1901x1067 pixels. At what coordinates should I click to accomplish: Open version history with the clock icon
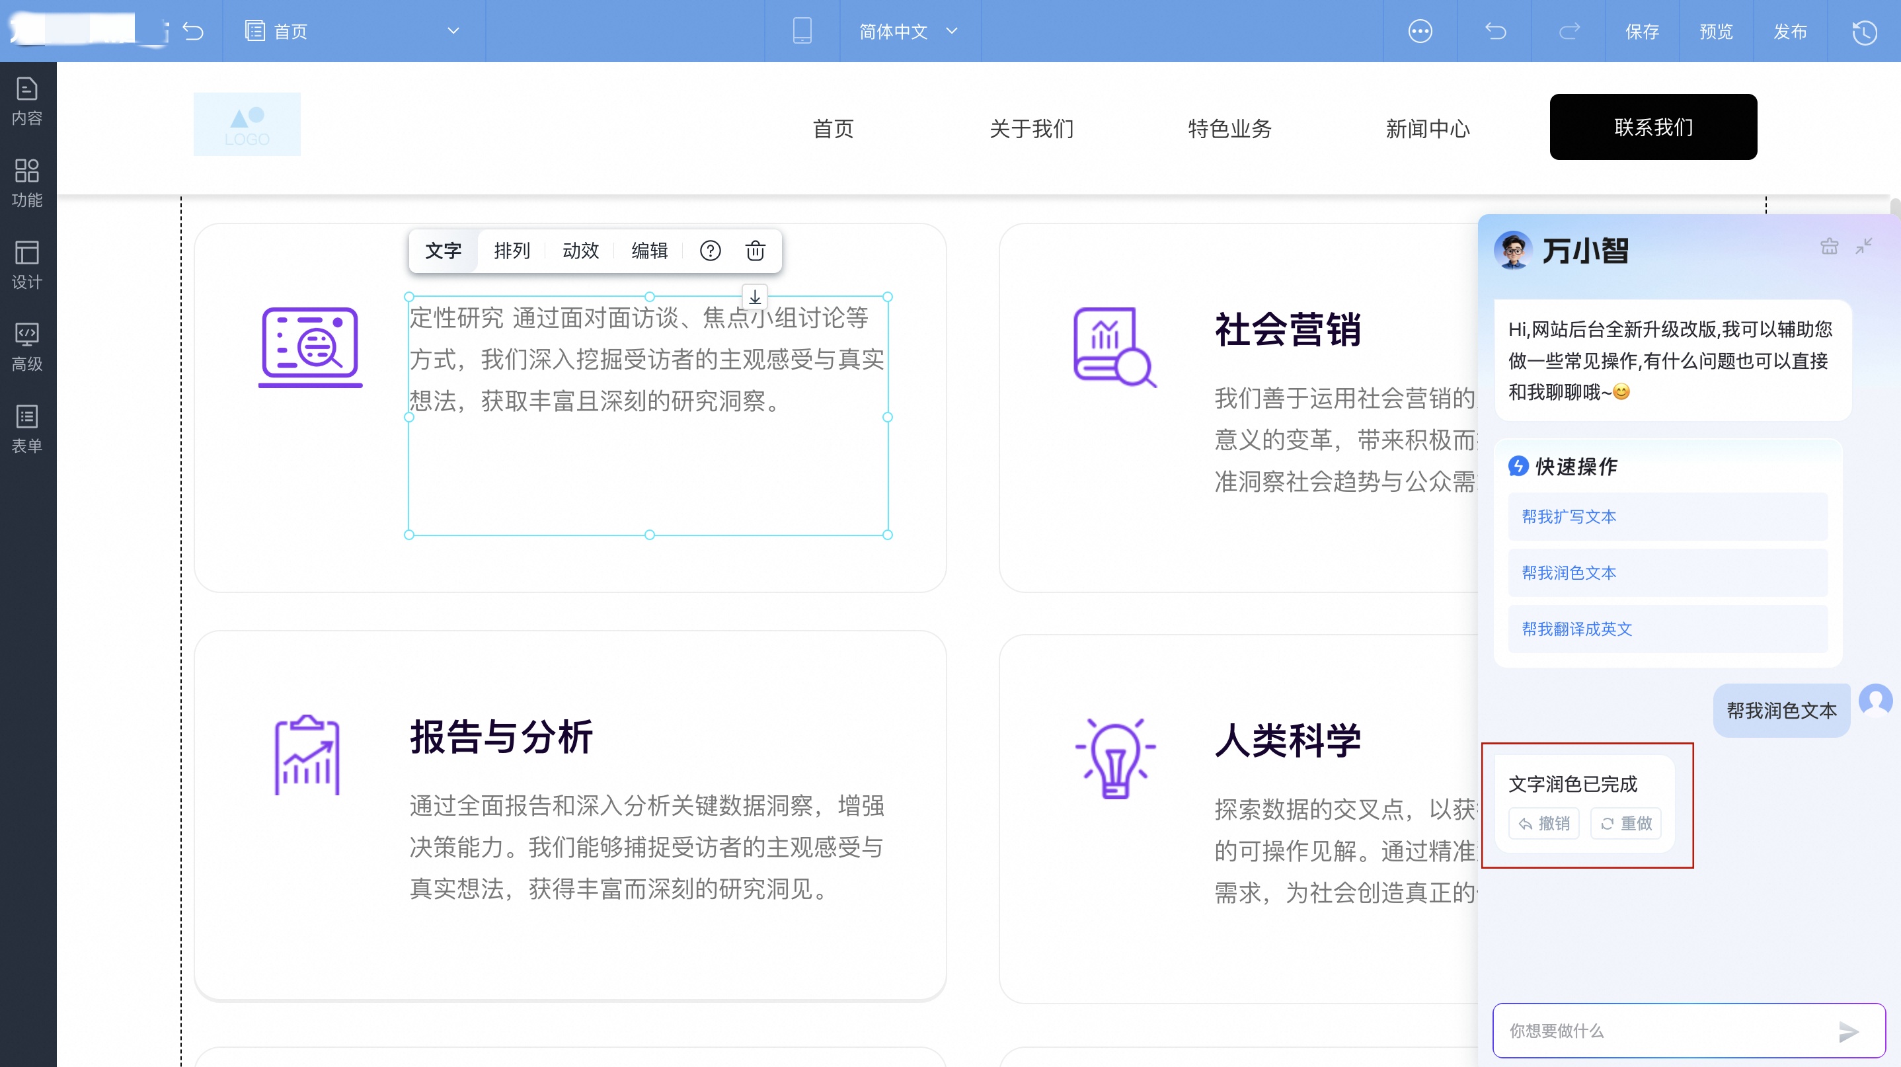(1865, 32)
